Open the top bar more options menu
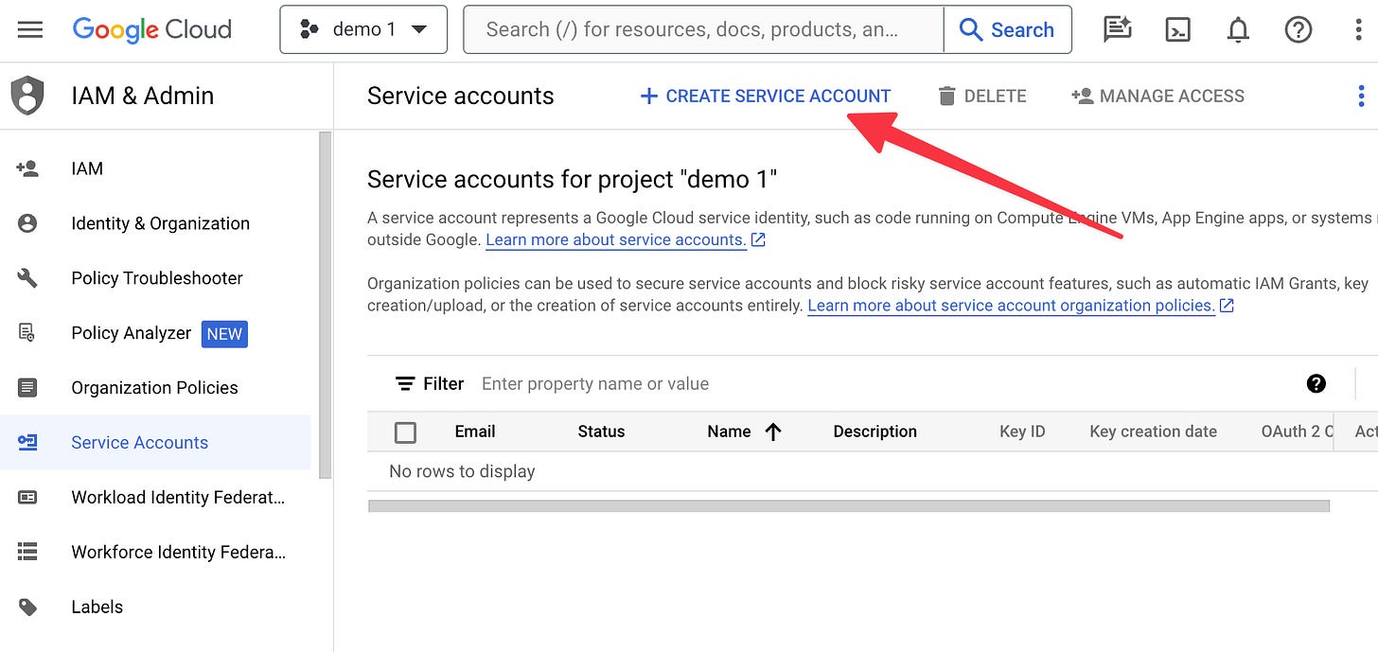 [x=1359, y=30]
